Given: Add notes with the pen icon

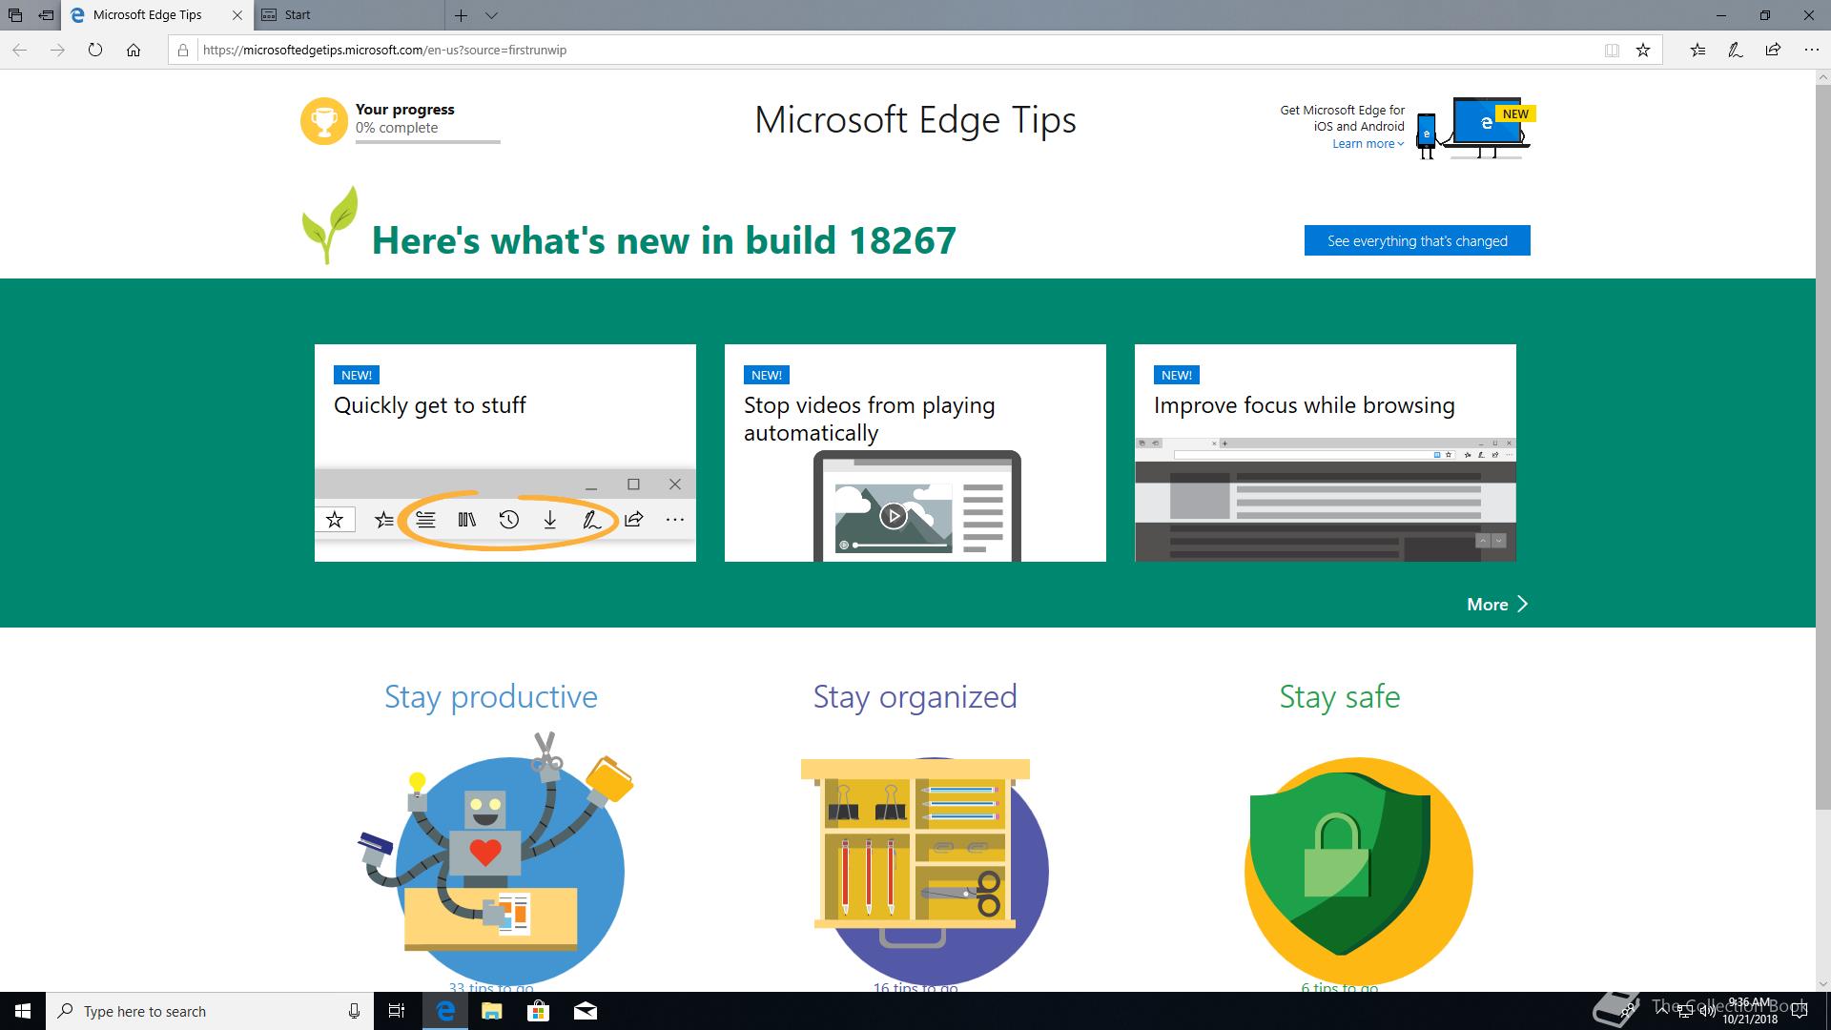Looking at the screenshot, I should click(1736, 51).
